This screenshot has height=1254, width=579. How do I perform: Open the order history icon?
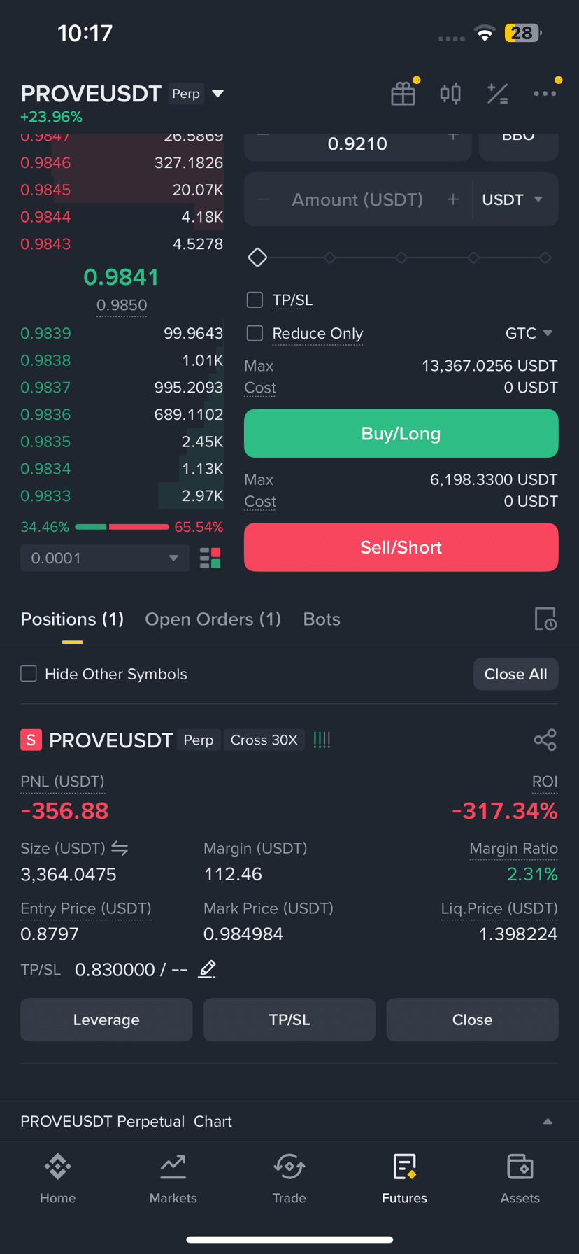click(x=545, y=619)
